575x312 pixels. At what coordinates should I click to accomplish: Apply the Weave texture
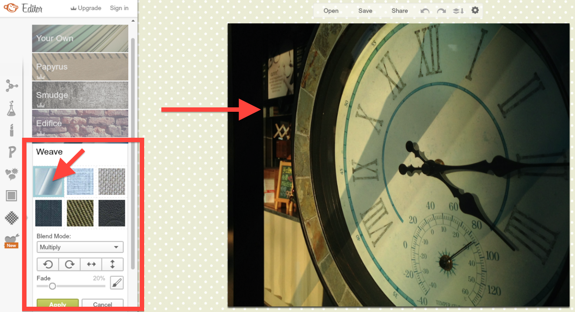57,304
